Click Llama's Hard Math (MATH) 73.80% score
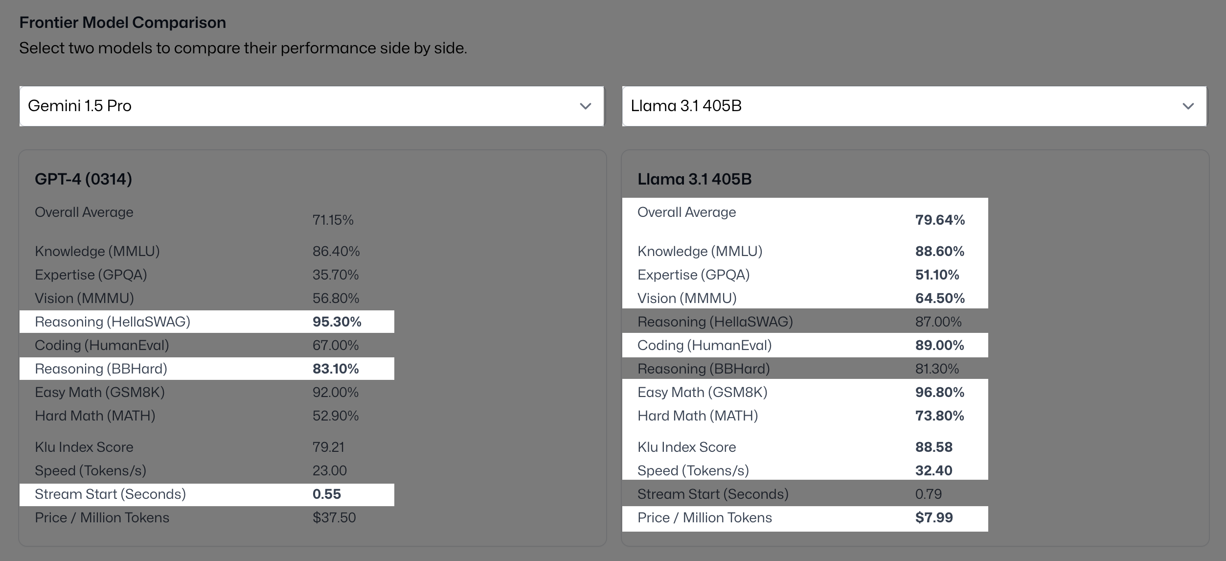1226x561 pixels. coord(939,416)
